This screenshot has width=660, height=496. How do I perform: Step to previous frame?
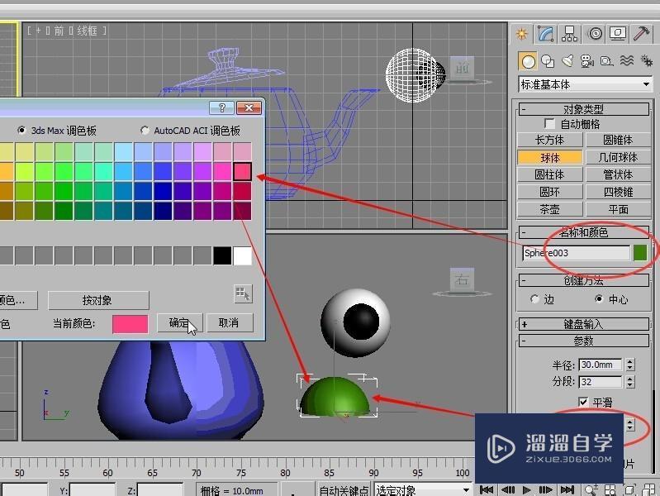pos(508,489)
